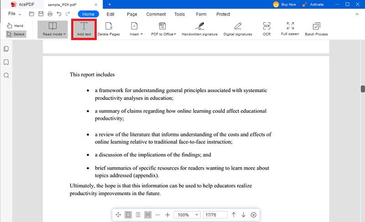Image resolution: width=365 pixels, height=222 pixels.
Task: Open the Protect tab
Action: [x=223, y=14]
